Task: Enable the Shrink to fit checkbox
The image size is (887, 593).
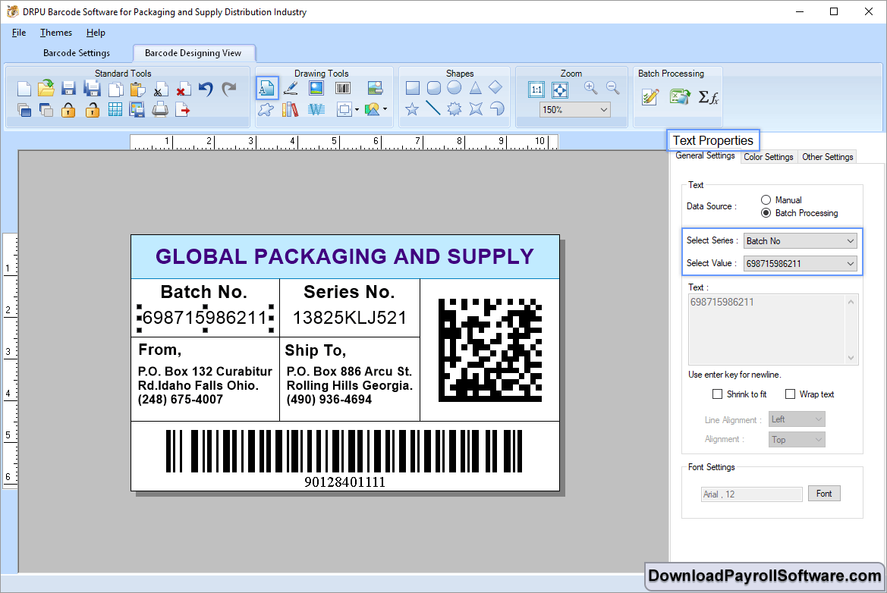Action: [717, 394]
